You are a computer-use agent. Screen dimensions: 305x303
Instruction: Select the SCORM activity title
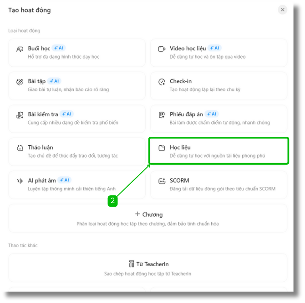(179, 180)
